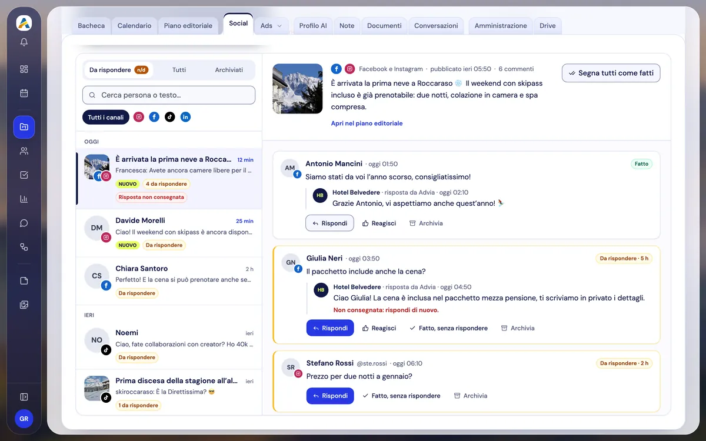
Task: Switch to the Documenti tab
Action: (x=384, y=26)
